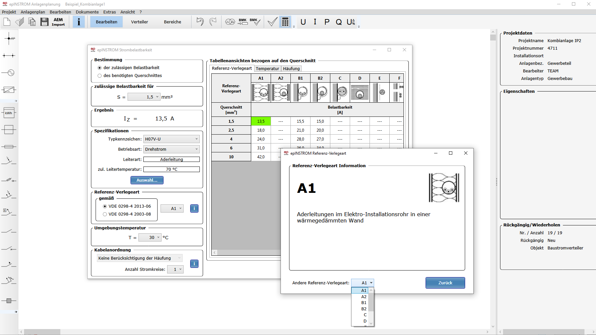This screenshot has width=596, height=335.
Task: Click the AEM Import toolbar button
Action: pyautogui.click(x=58, y=22)
